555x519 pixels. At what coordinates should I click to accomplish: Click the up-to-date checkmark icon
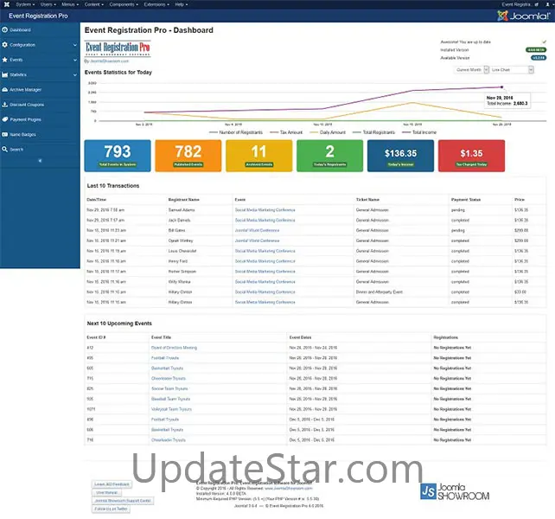[x=544, y=42]
